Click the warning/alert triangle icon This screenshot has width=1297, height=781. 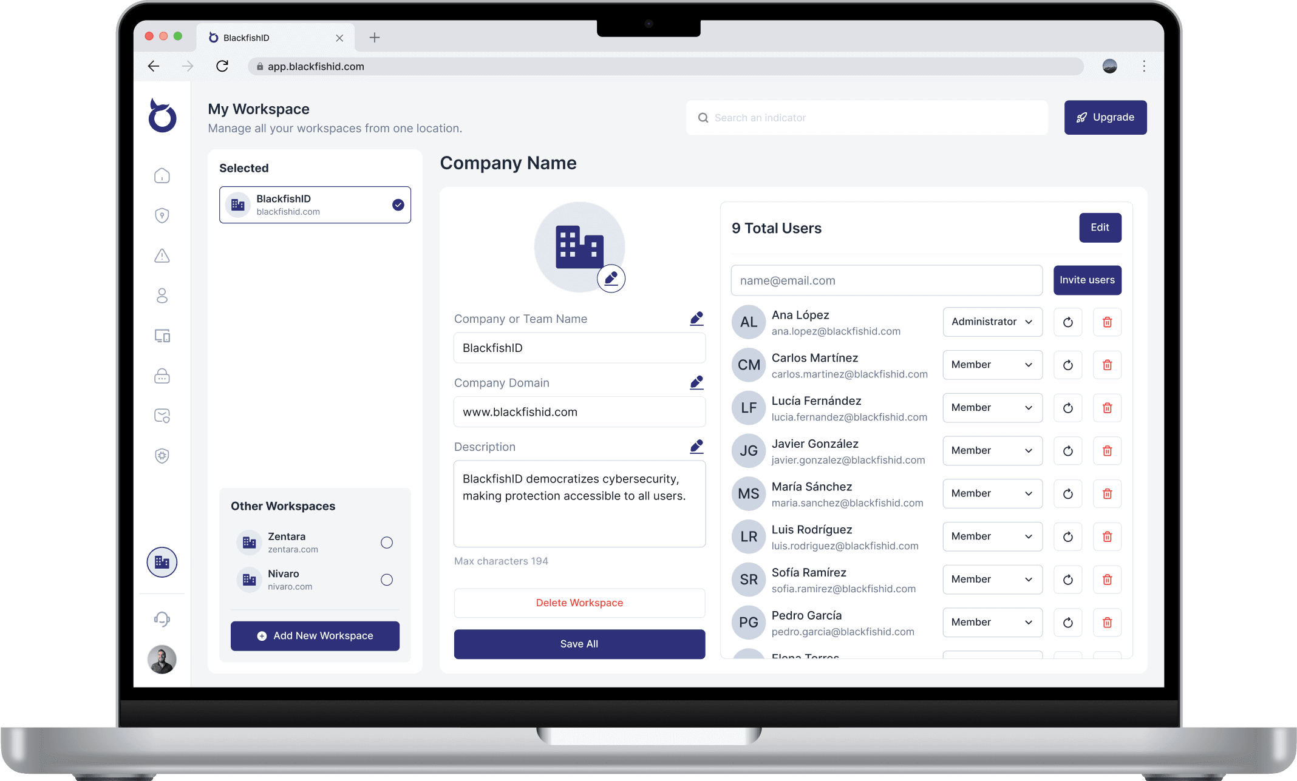[162, 255]
